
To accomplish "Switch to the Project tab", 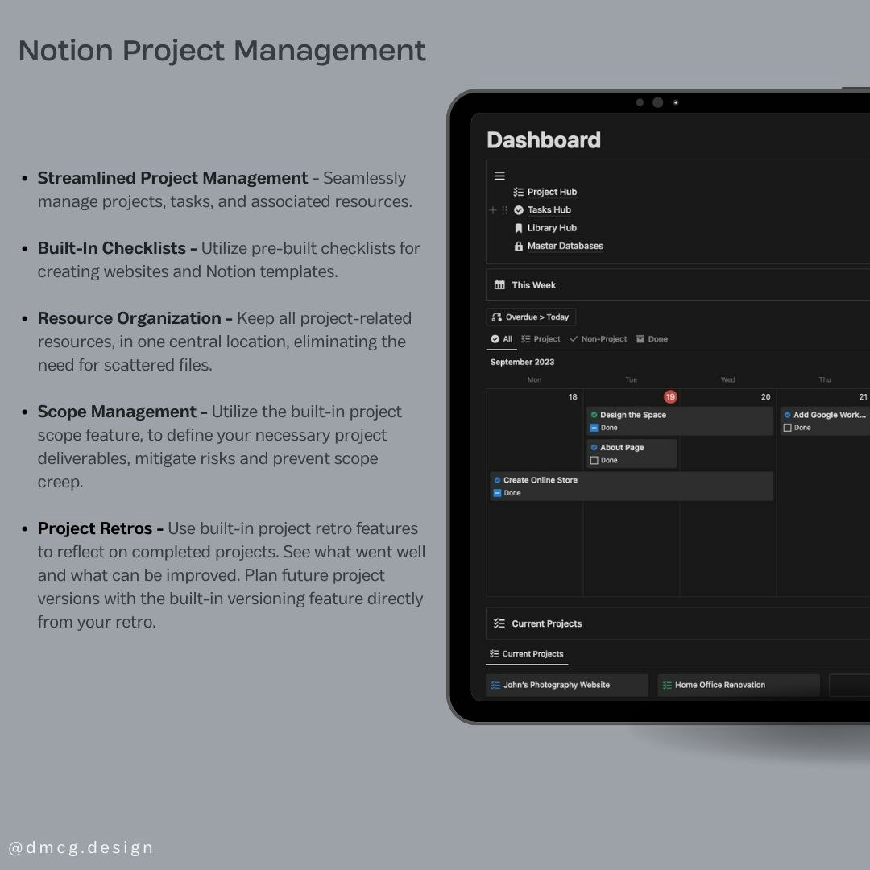I will tap(541, 339).
